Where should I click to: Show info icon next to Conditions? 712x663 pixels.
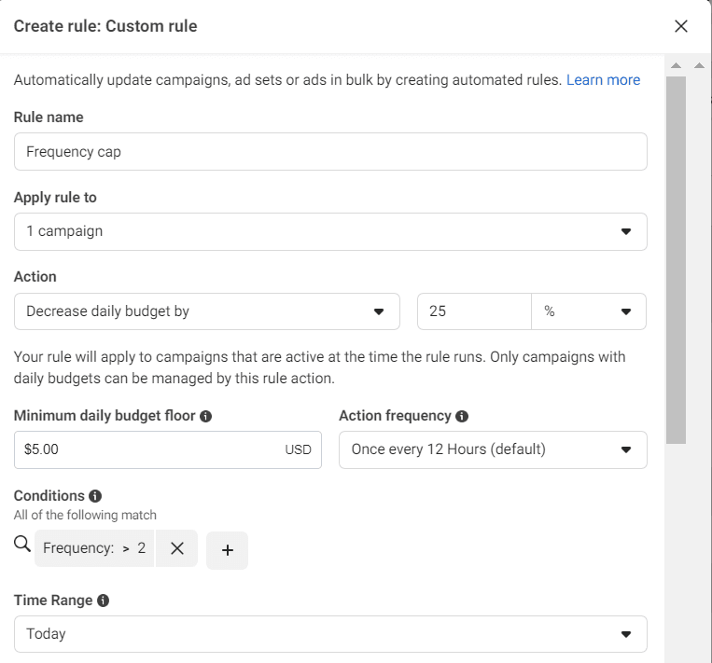(95, 496)
